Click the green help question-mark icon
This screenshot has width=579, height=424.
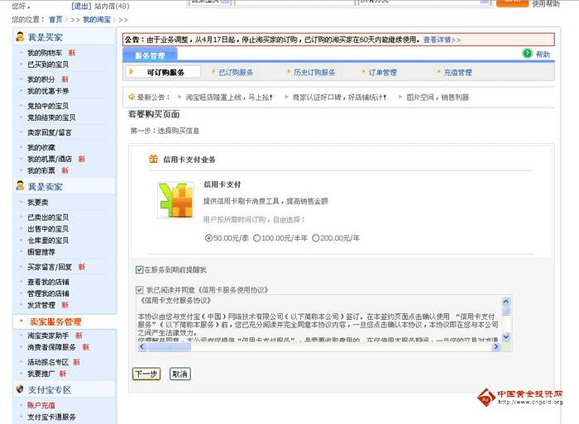coord(528,54)
